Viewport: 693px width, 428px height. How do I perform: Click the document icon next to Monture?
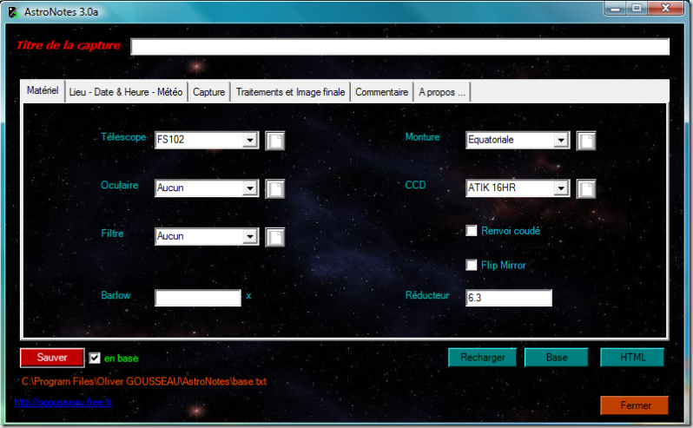pos(585,141)
